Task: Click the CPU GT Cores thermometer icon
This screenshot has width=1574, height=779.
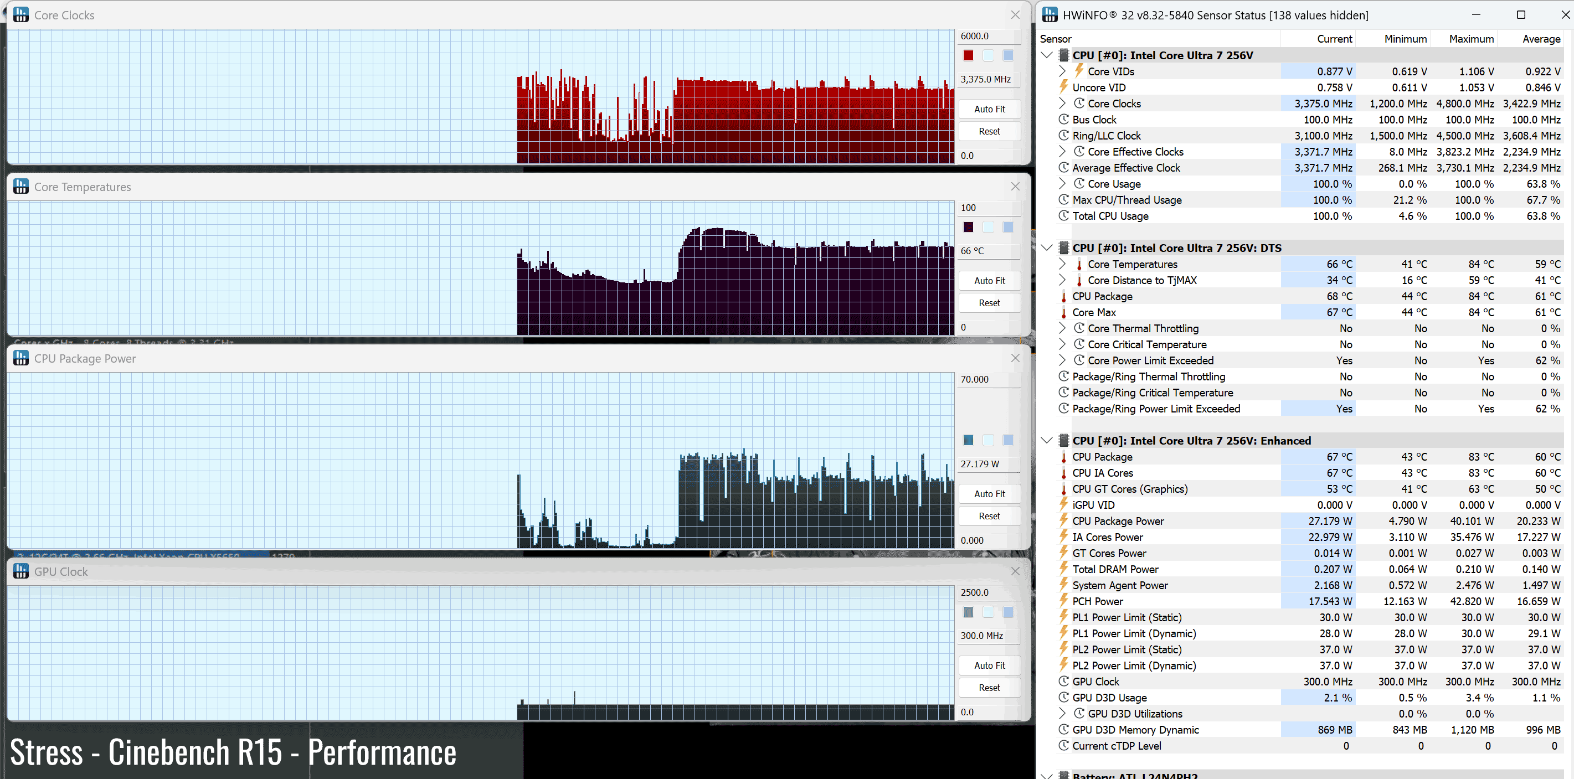Action: [1064, 489]
